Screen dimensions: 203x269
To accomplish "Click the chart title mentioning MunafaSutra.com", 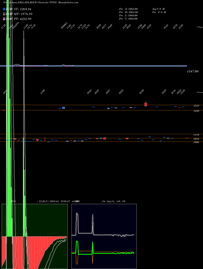I will tap(41, 2).
